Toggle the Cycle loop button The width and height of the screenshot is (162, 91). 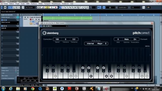coord(43,7)
